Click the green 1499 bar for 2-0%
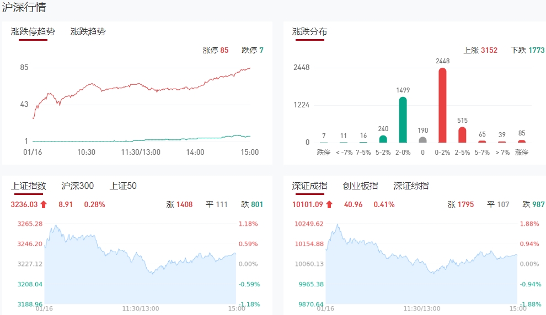This screenshot has width=546, height=315. (x=403, y=120)
